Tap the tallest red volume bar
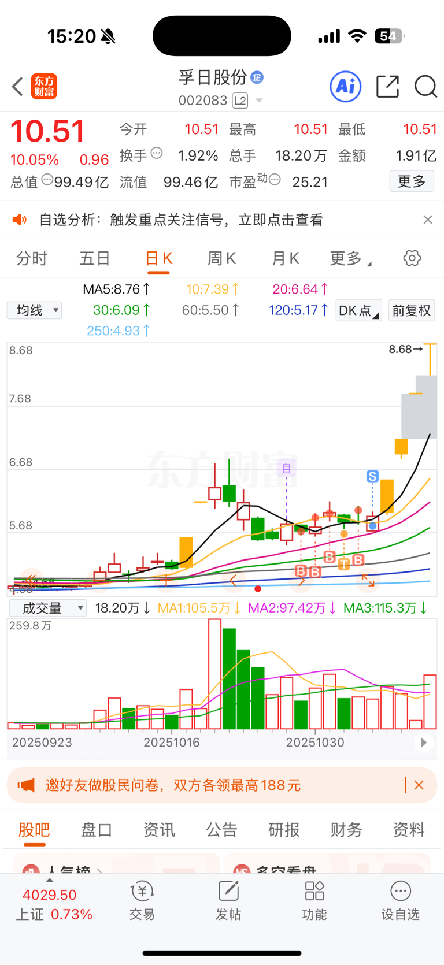The image size is (444, 965). point(214,674)
